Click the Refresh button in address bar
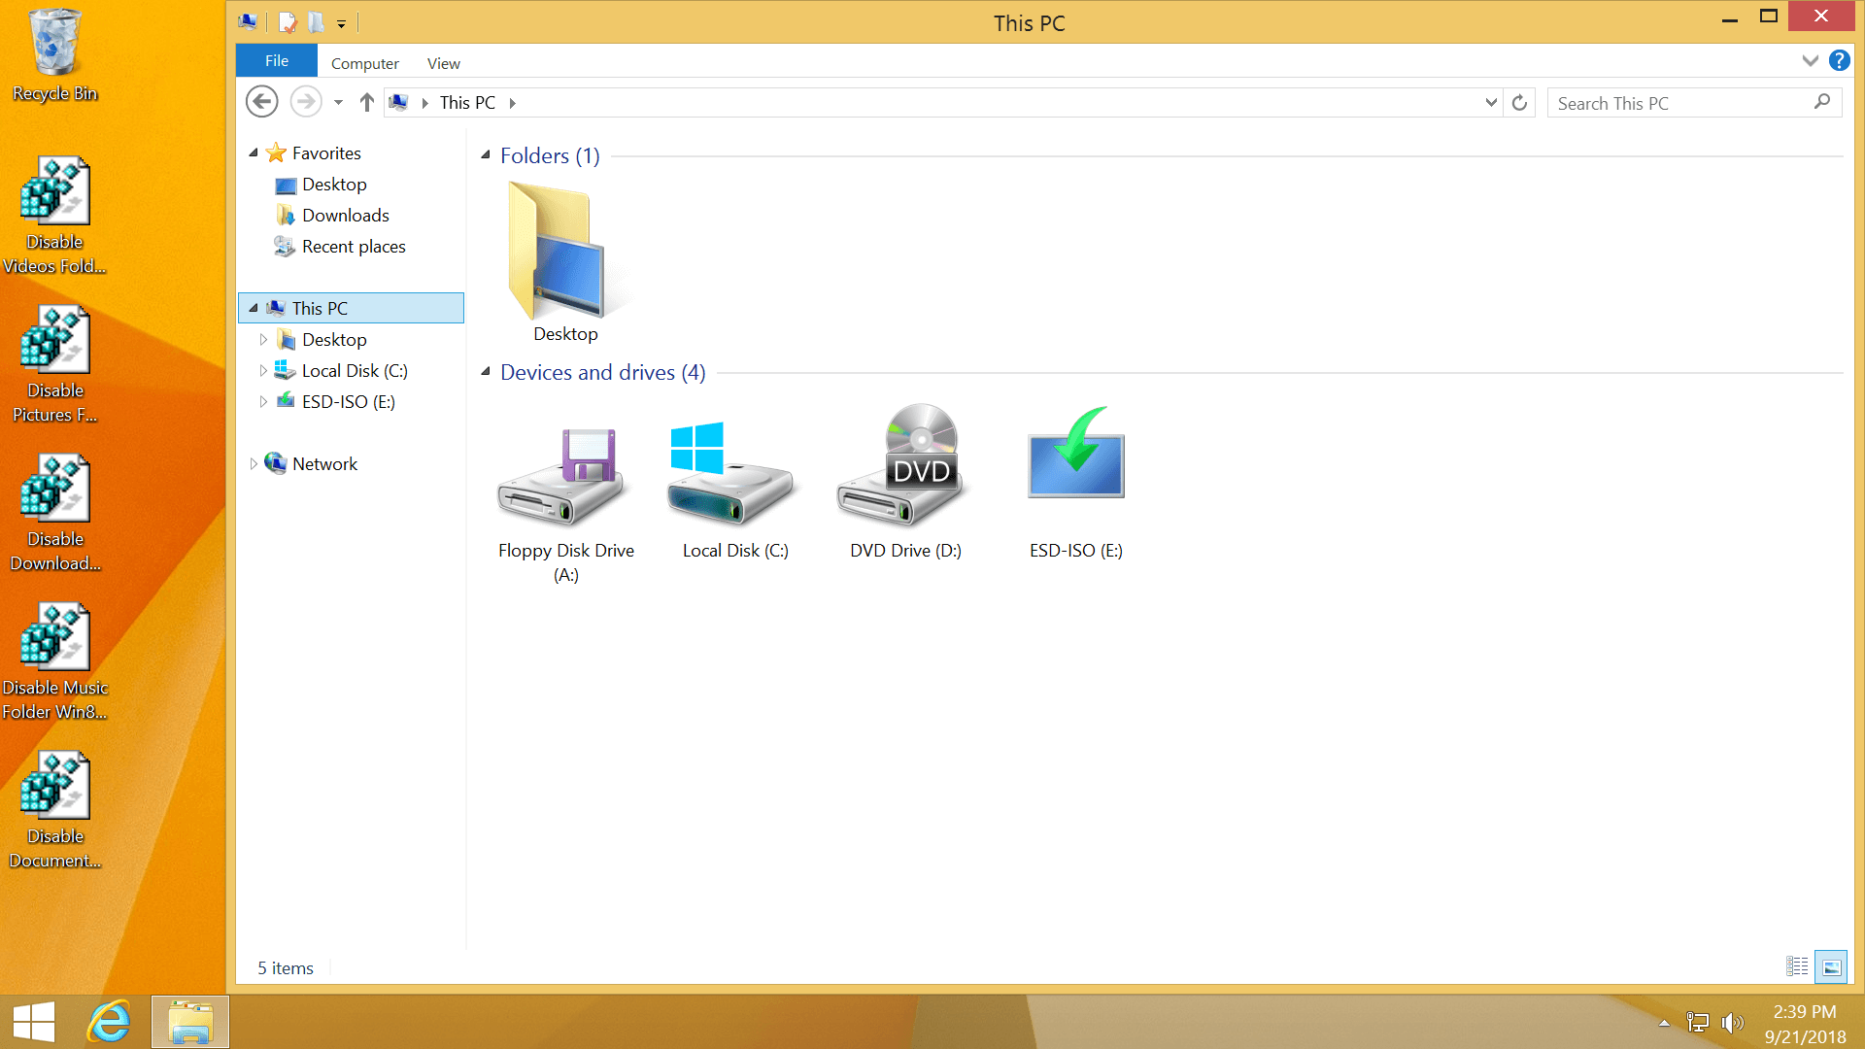This screenshot has height=1049, width=1865. click(x=1520, y=103)
